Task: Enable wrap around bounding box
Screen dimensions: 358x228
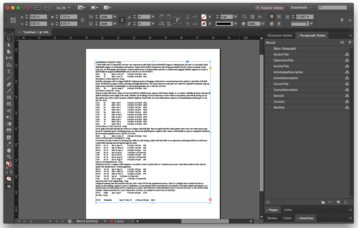Action: 279,17
